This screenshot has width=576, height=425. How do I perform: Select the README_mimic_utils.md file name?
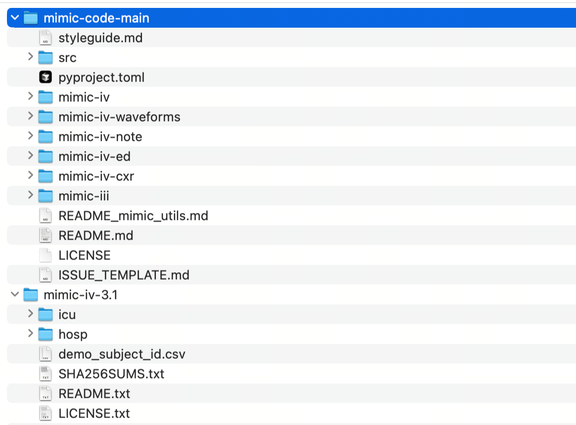[133, 216]
